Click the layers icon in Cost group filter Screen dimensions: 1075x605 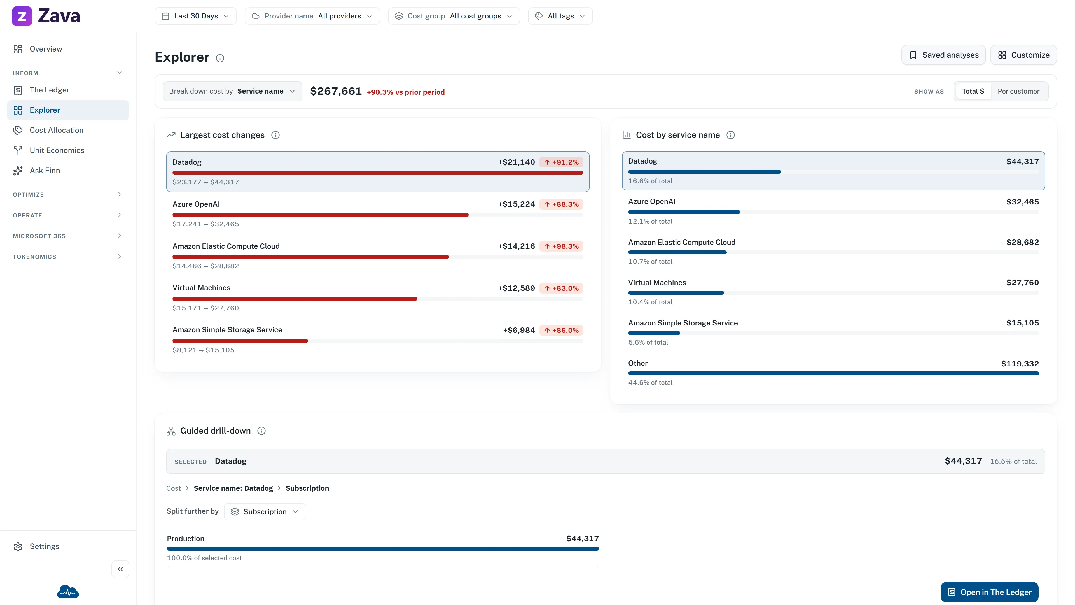coord(399,16)
